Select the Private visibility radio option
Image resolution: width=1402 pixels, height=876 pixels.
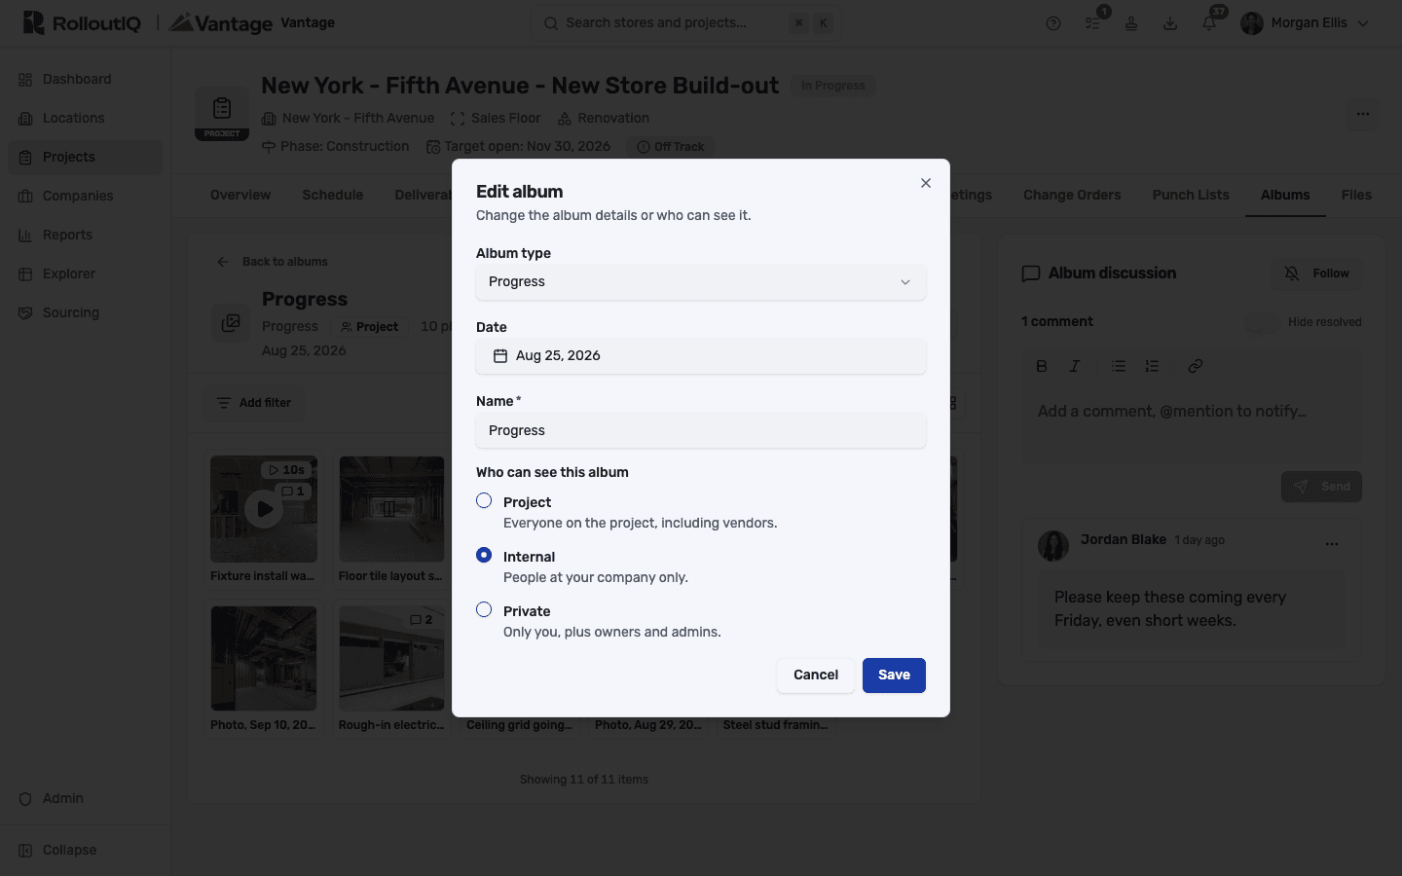(x=484, y=609)
